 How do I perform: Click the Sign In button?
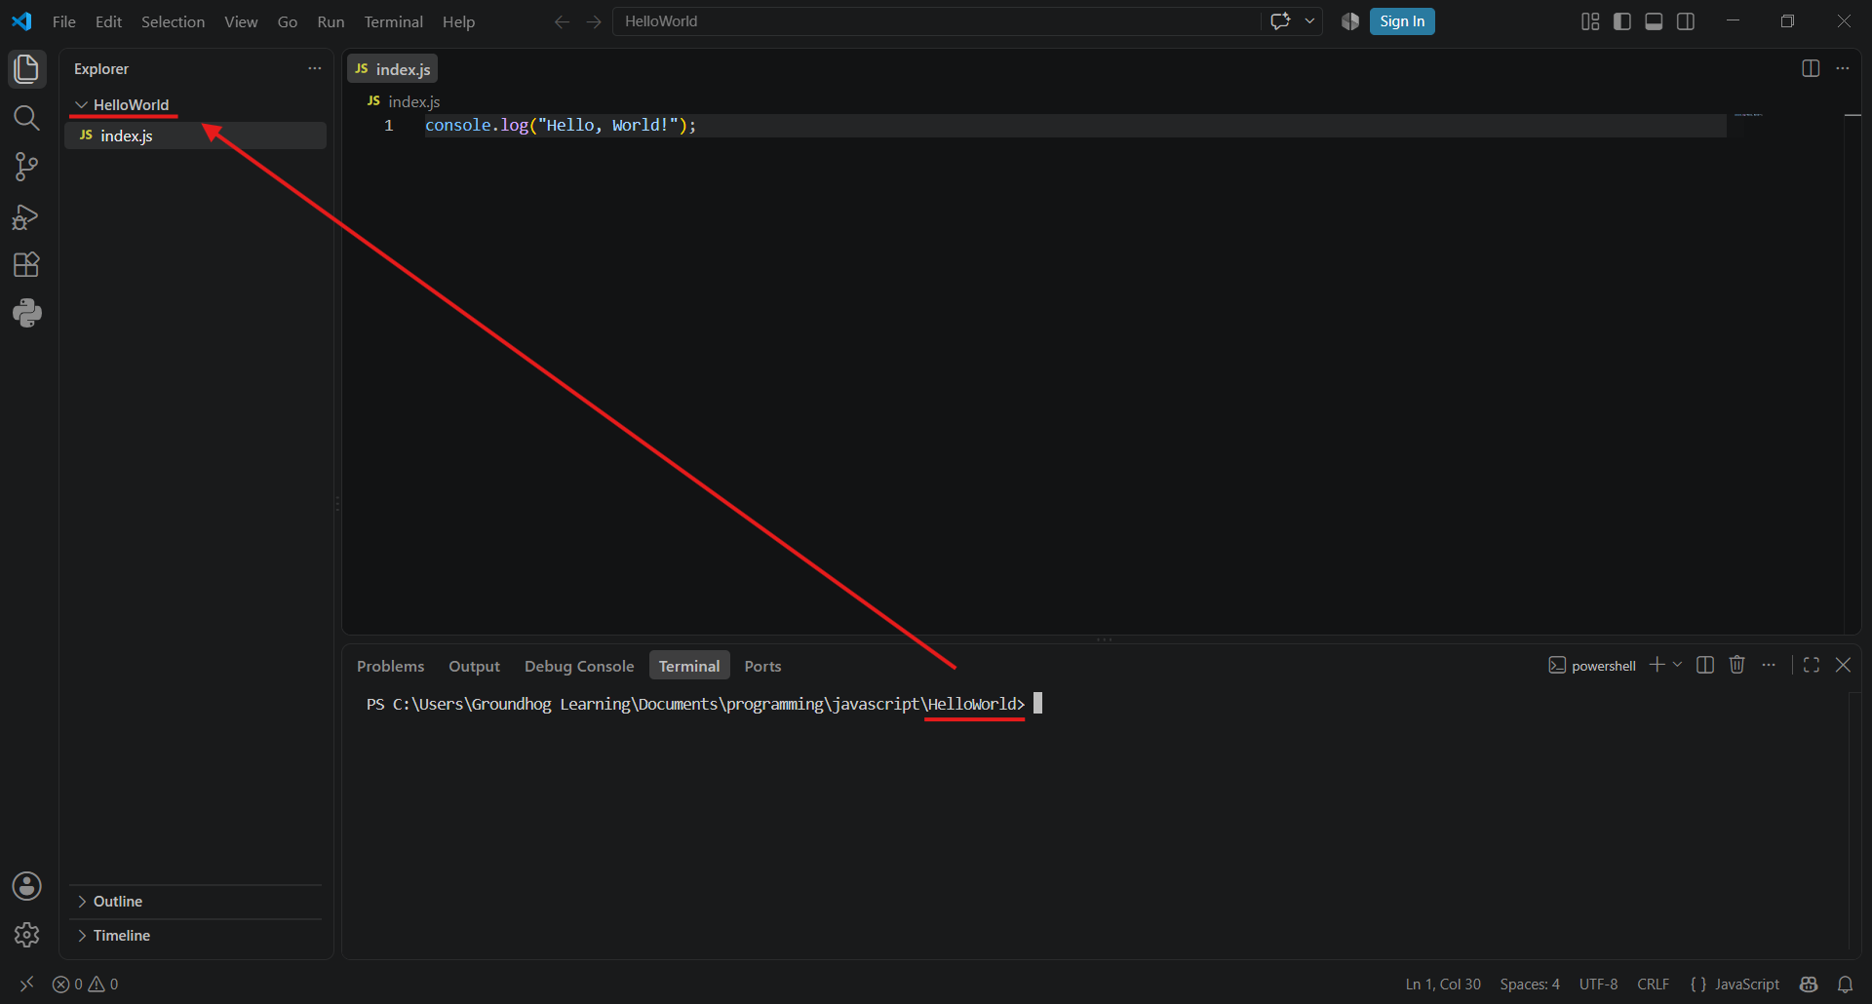[x=1402, y=21]
